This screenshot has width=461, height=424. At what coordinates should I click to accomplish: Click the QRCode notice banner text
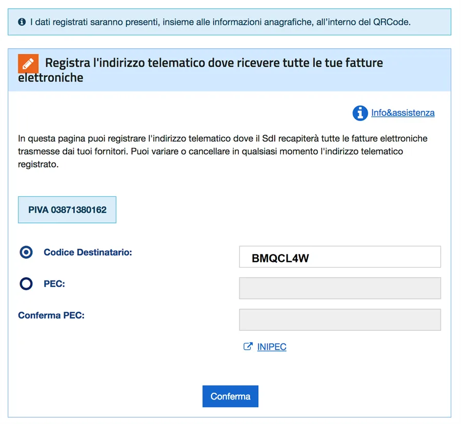(x=221, y=22)
